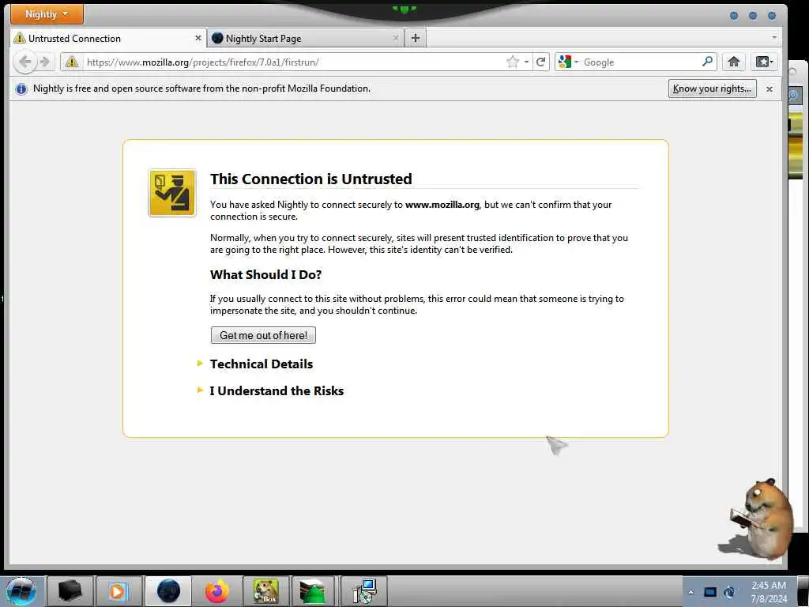Image resolution: width=809 pixels, height=607 pixels.
Task: Close the Untrusted Connection tab
Action: pos(198,38)
